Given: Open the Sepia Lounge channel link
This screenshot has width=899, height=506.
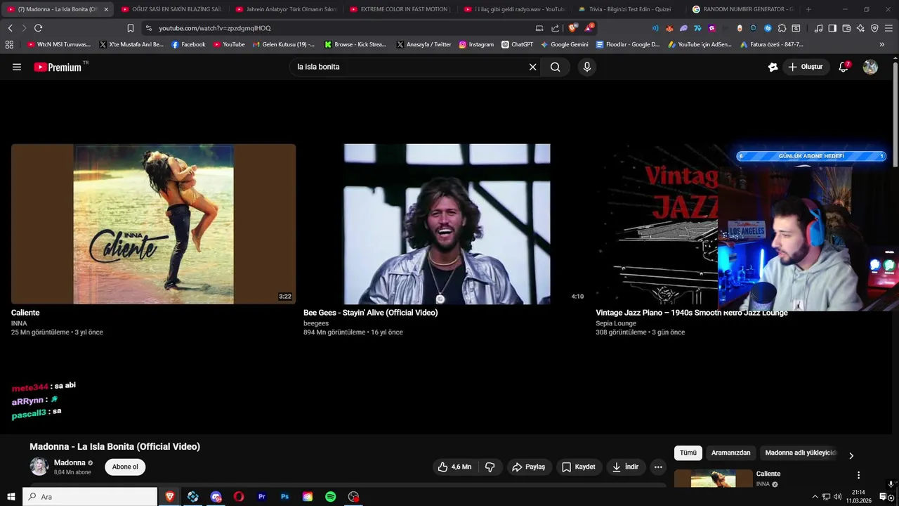Looking at the screenshot, I should coord(616,323).
